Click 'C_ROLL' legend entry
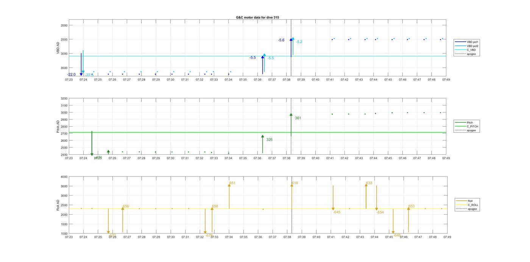 467,205
